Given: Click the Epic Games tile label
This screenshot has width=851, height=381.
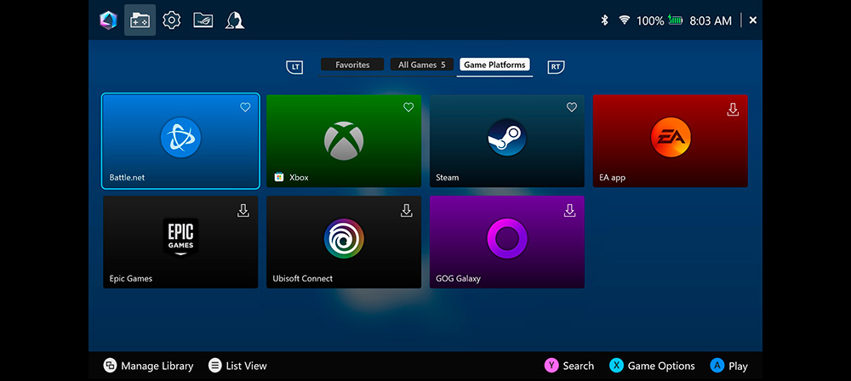Looking at the screenshot, I should (x=131, y=278).
